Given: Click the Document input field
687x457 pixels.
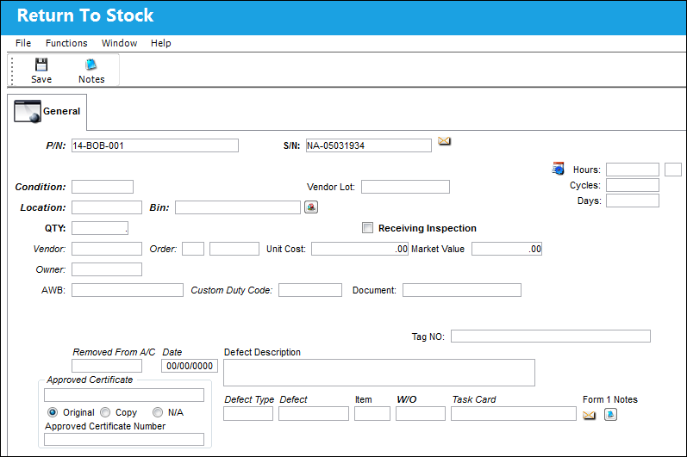Looking at the screenshot, I should [462, 290].
